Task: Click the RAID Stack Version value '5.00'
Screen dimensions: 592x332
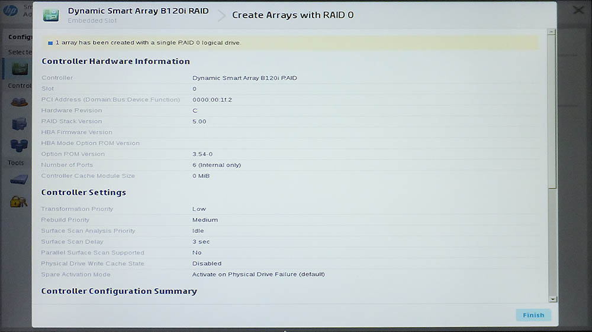Action: [200, 121]
